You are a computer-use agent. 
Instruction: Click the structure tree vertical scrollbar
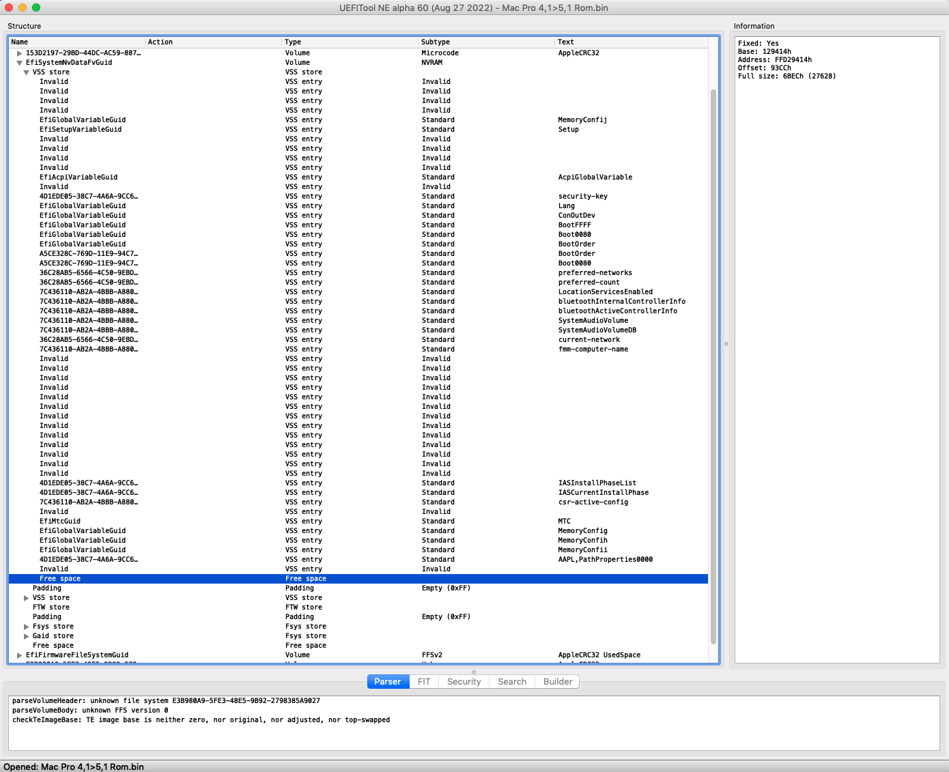coord(713,367)
